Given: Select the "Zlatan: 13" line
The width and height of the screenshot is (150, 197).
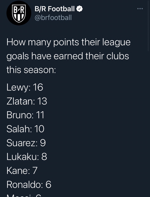Looking at the screenshot, I should click(27, 101).
